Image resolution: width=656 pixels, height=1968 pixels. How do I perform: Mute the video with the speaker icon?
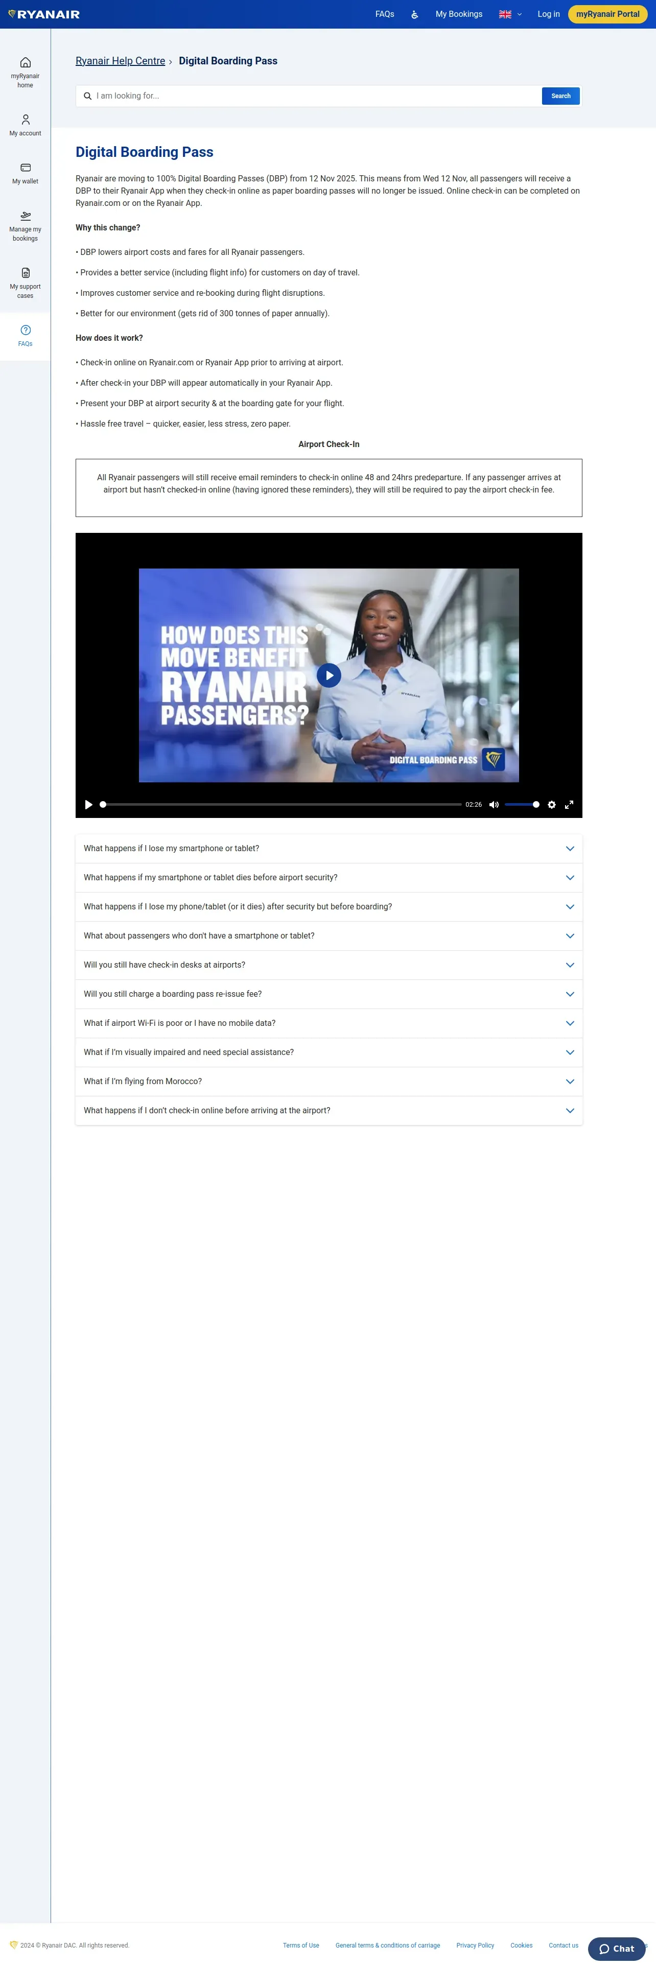coord(494,805)
